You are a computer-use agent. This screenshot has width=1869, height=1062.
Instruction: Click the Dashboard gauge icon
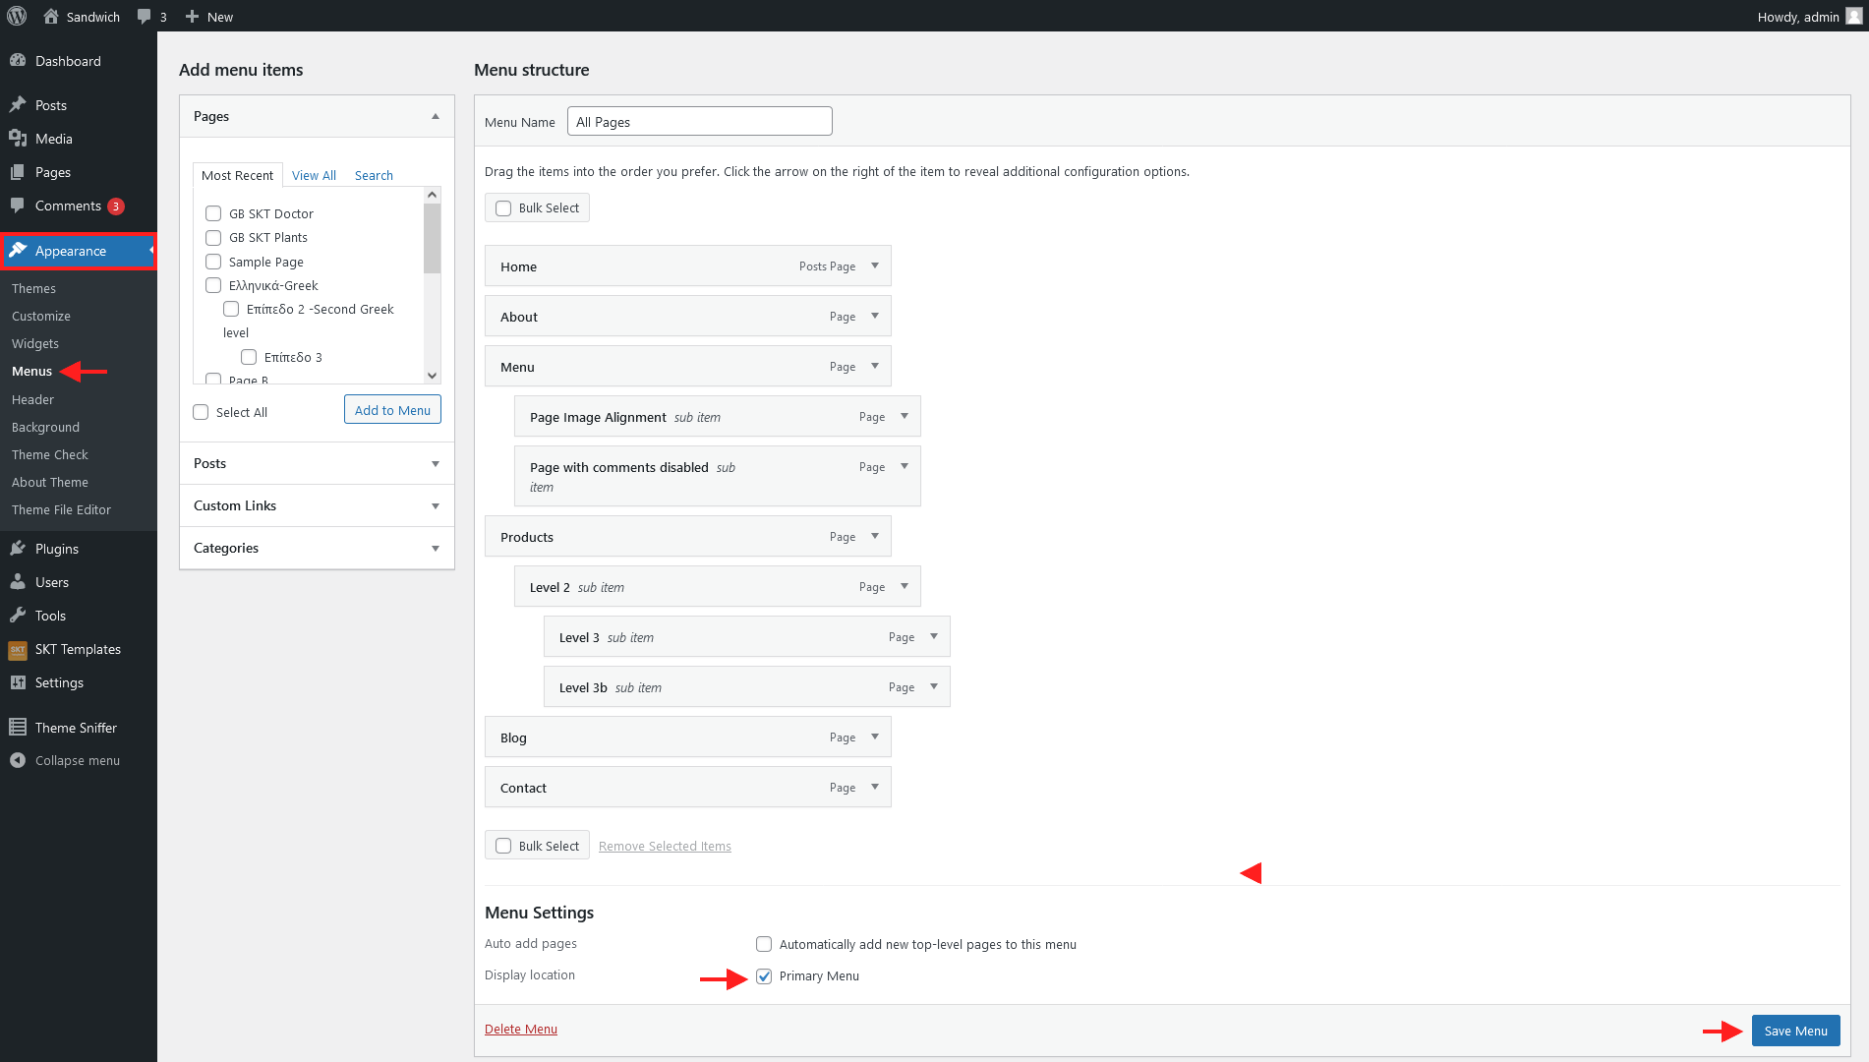pos(18,61)
